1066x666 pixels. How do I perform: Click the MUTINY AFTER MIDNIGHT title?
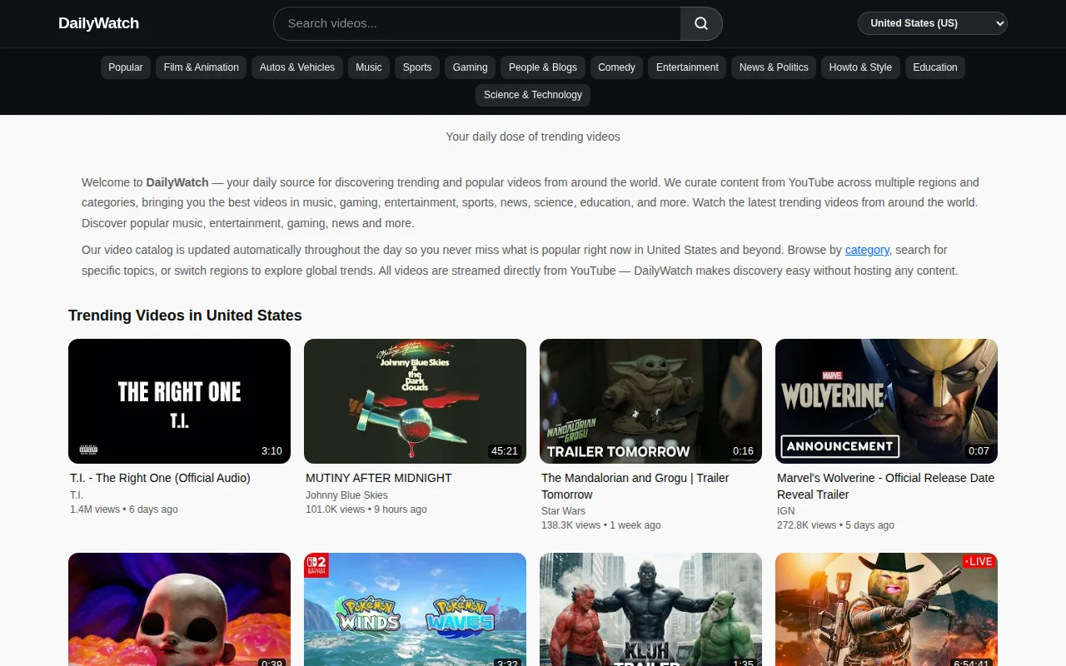379,478
